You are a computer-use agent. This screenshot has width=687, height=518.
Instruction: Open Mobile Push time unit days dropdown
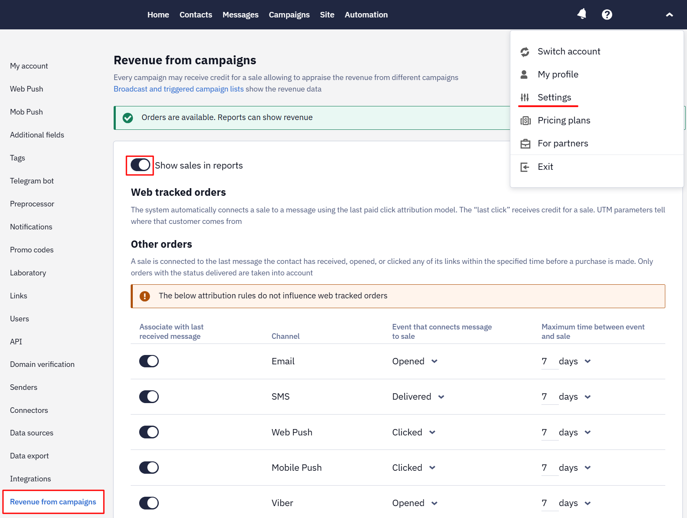click(x=575, y=468)
